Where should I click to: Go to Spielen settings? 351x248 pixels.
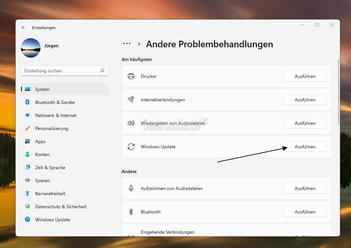tap(65, 180)
